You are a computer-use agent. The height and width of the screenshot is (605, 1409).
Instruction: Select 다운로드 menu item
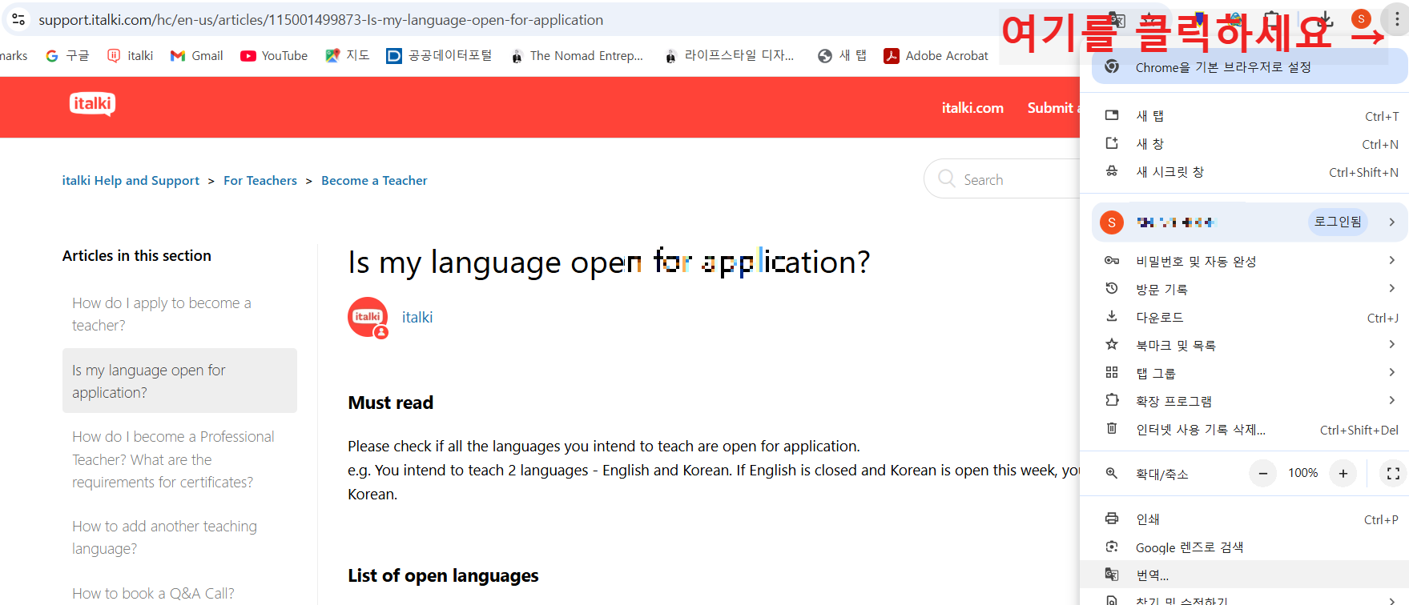point(1244,317)
